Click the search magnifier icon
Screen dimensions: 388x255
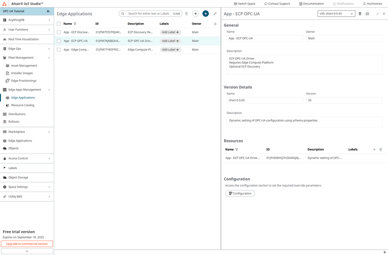[x=123, y=14]
